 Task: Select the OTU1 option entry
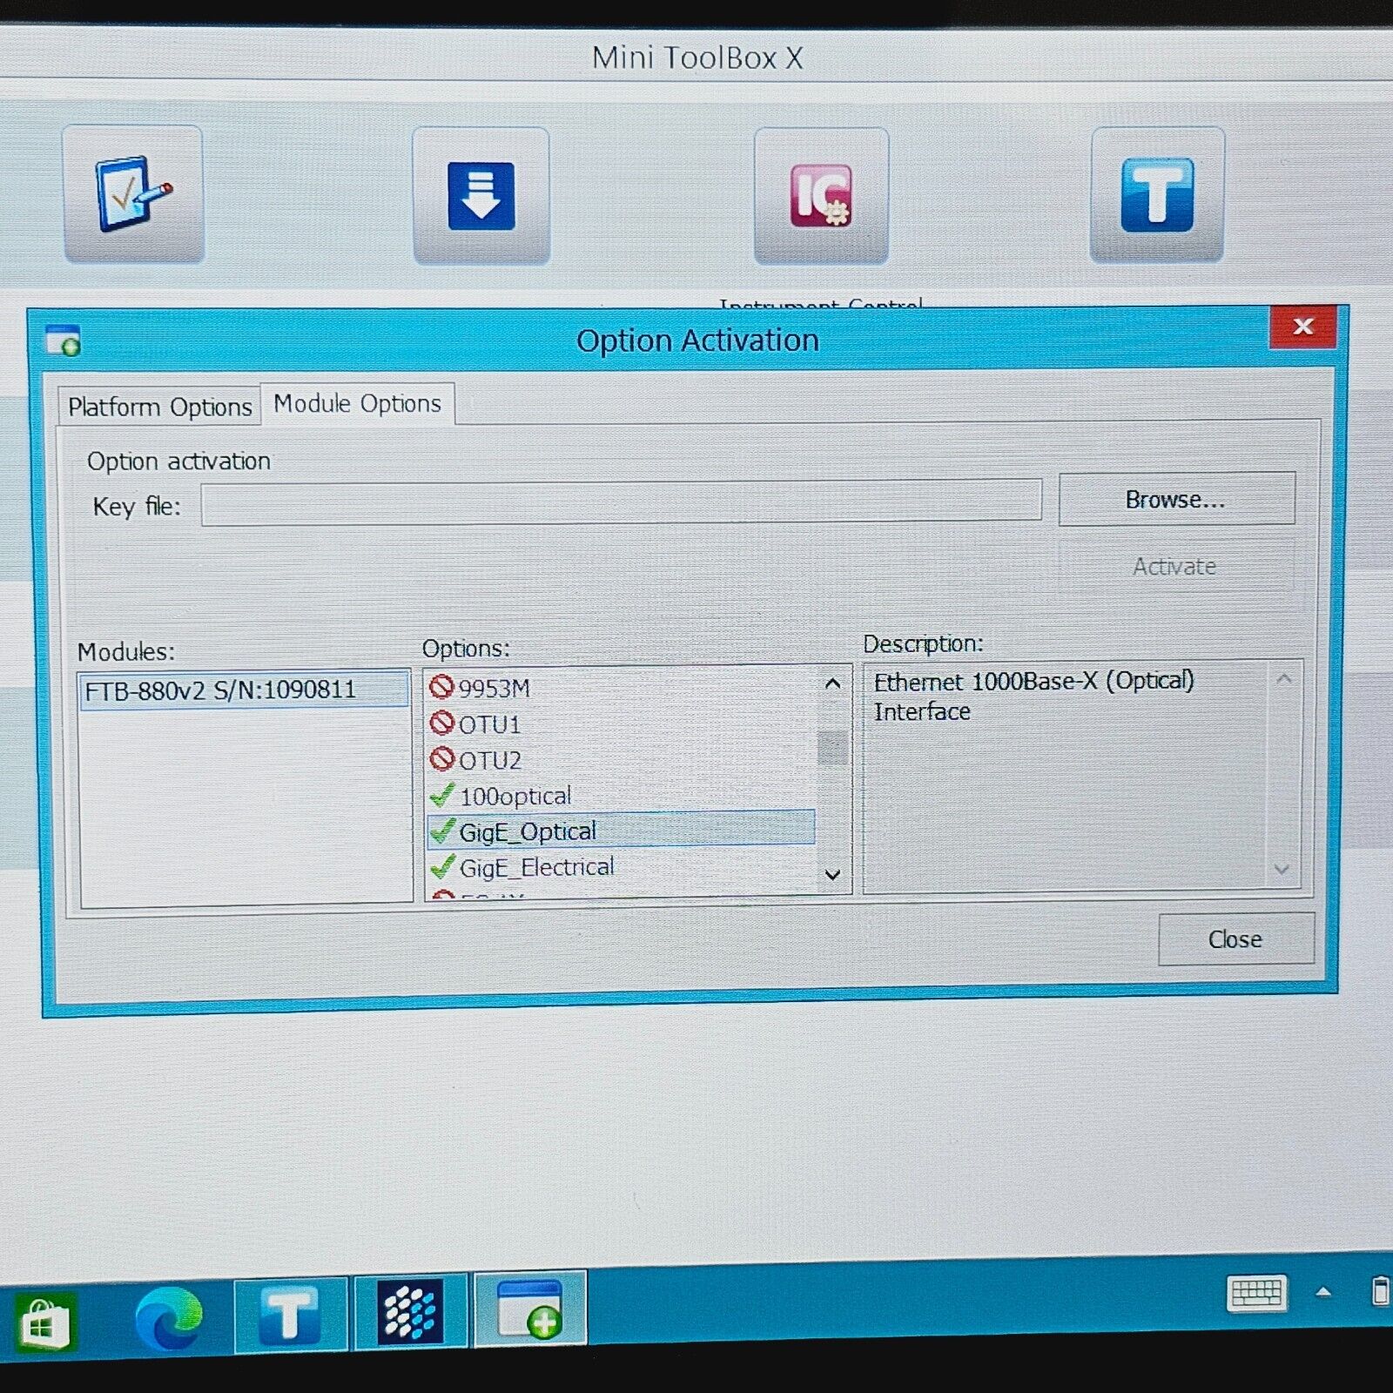click(489, 724)
